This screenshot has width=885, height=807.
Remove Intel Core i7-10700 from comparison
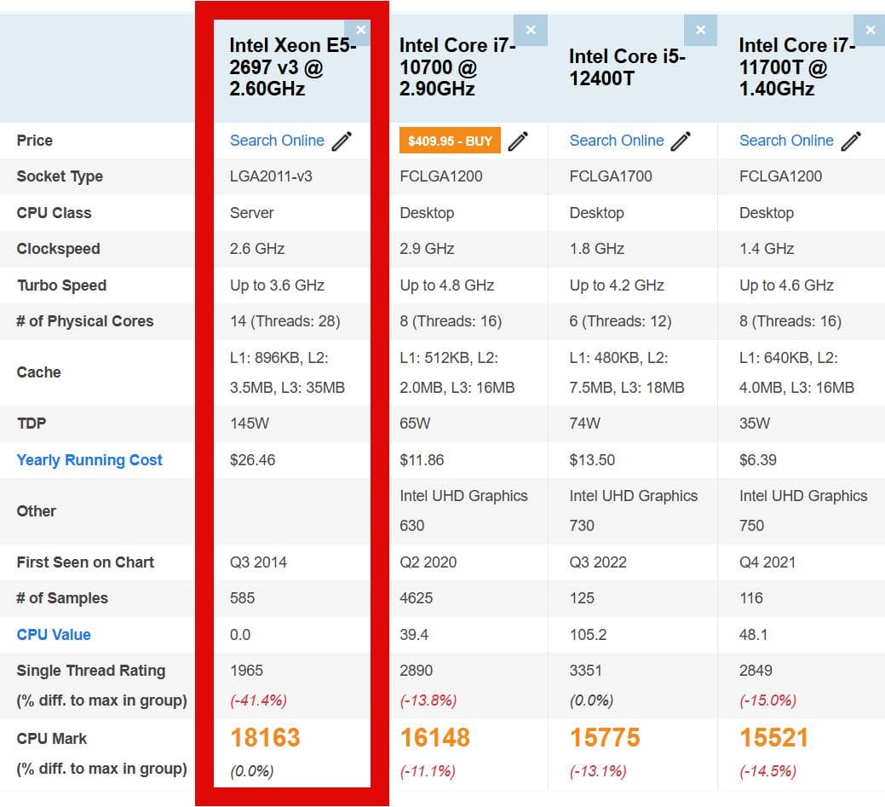coord(531,30)
